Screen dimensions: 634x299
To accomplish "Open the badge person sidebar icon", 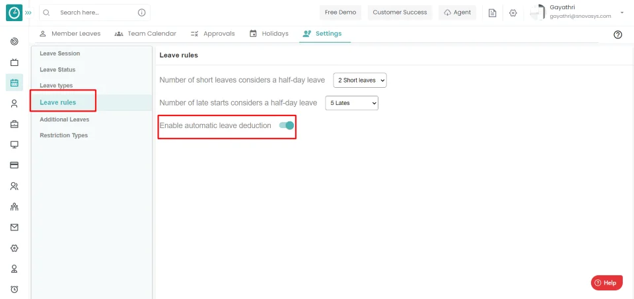I will [15, 269].
